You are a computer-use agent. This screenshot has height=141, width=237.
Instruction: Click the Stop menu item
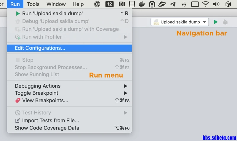(69, 60)
